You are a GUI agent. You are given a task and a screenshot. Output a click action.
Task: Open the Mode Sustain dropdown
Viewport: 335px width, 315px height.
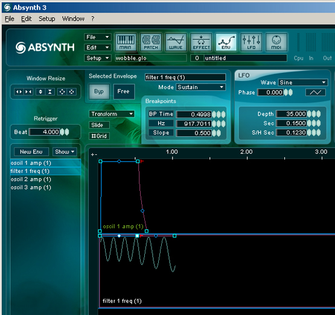200,87
